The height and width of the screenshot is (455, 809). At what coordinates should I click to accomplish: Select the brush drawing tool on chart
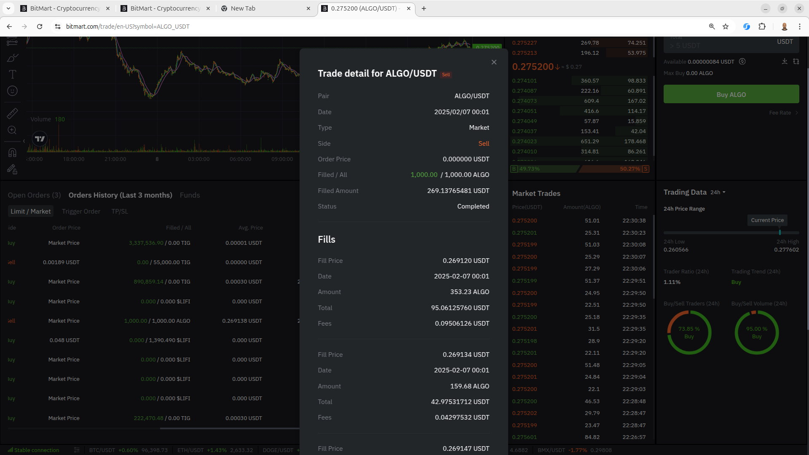point(12,58)
